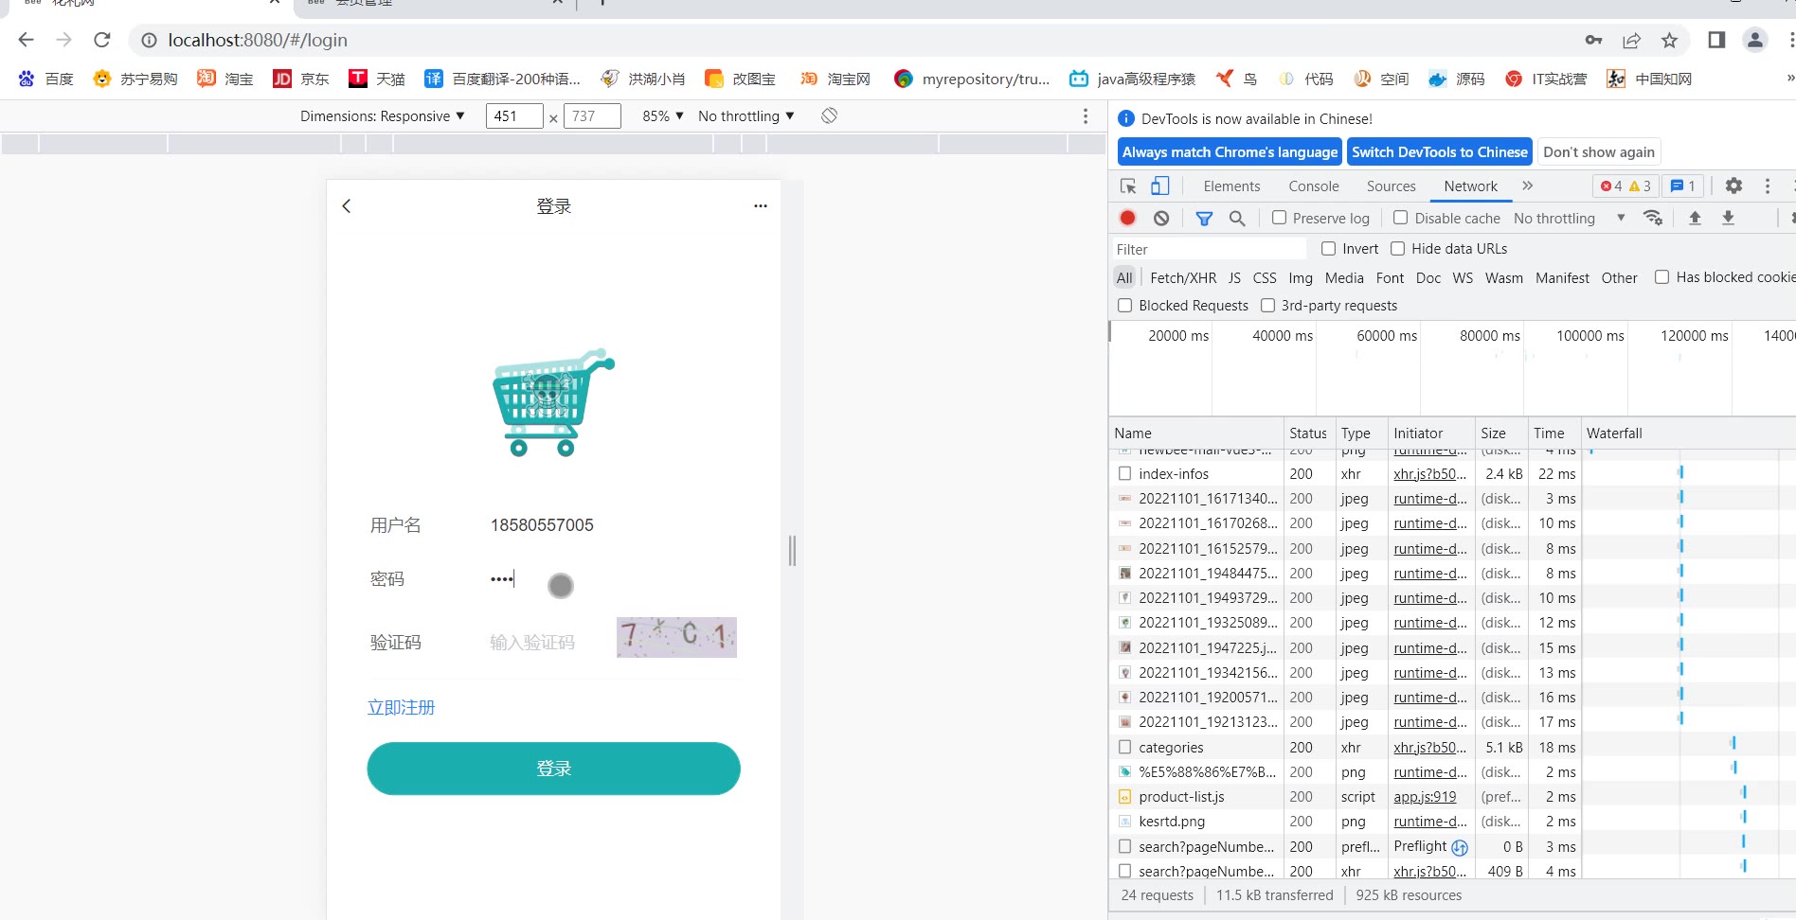Open DevTools settings gear
The height and width of the screenshot is (920, 1796).
tap(1733, 186)
